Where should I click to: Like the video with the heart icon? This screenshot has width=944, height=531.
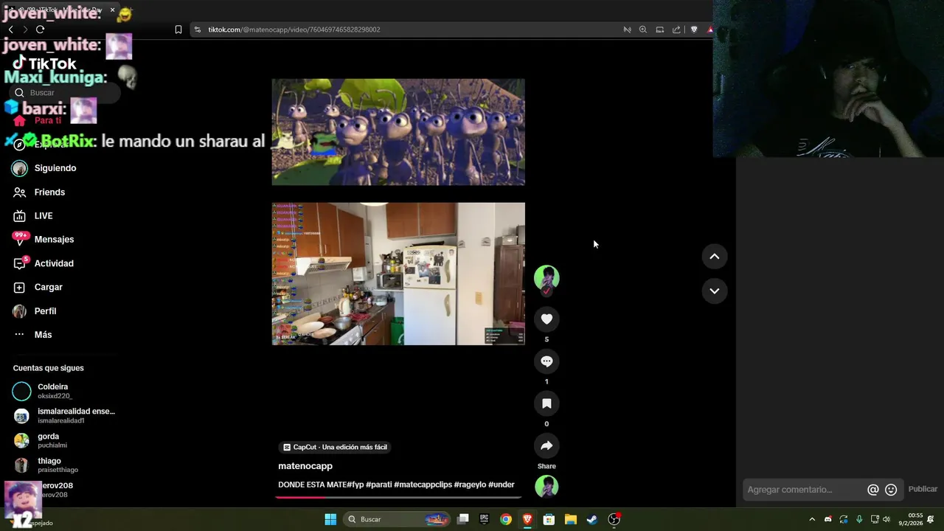click(546, 319)
